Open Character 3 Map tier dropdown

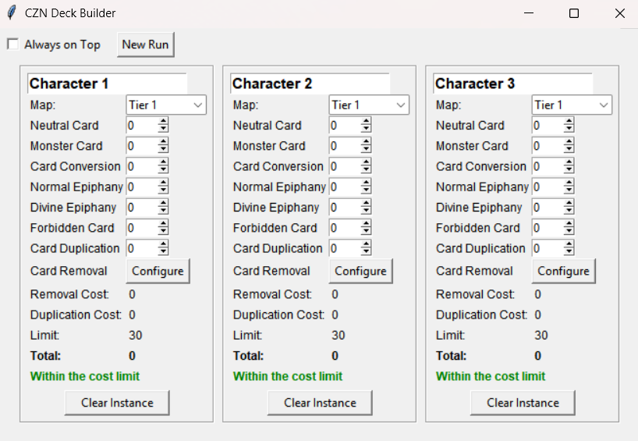[x=572, y=105]
